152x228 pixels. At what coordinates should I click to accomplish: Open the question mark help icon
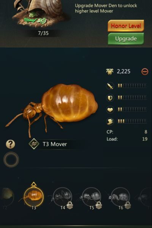click(10, 144)
